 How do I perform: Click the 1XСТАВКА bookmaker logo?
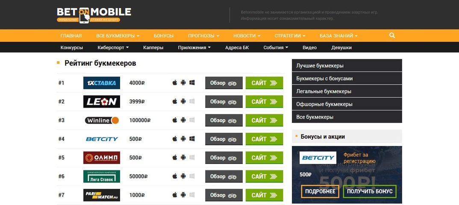click(x=102, y=83)
